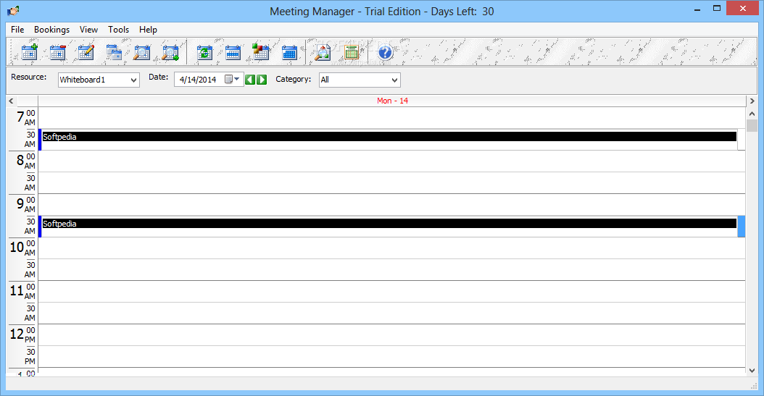This screenshot has height=396, width=764.
Task: Click the 10:00 AM time label
Action: pyautogui.click(x=22, y=248)
